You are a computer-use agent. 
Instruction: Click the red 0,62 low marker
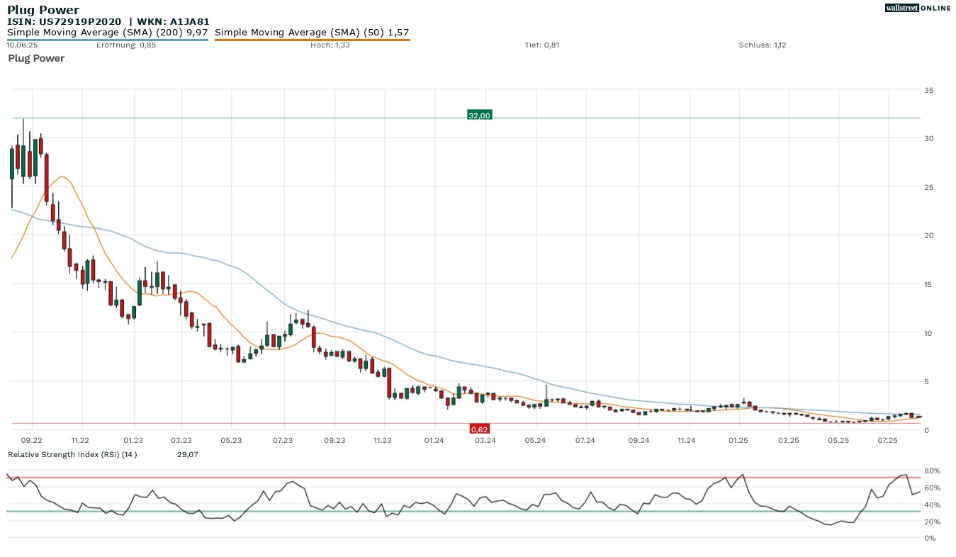(480, 429)
